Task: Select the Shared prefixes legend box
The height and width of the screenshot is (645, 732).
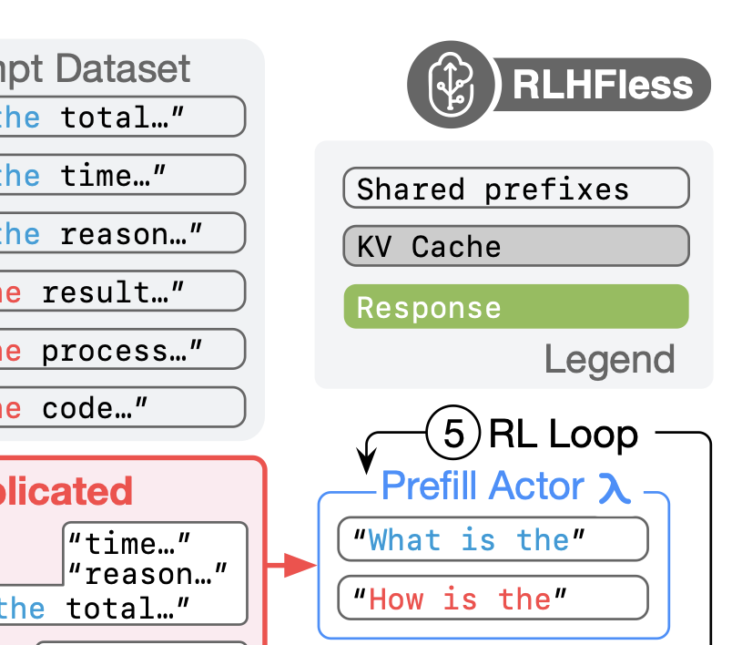Action: [x=515, y=189]
